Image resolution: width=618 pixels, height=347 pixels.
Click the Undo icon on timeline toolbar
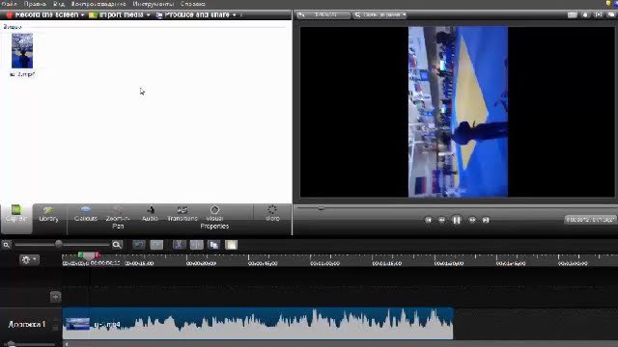click(x=139, y=245)
